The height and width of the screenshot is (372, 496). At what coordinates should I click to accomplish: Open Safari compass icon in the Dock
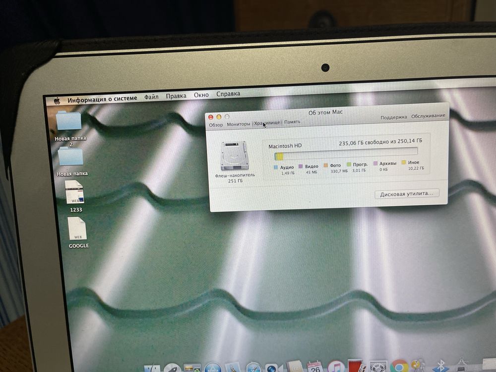tap(253, 368)
